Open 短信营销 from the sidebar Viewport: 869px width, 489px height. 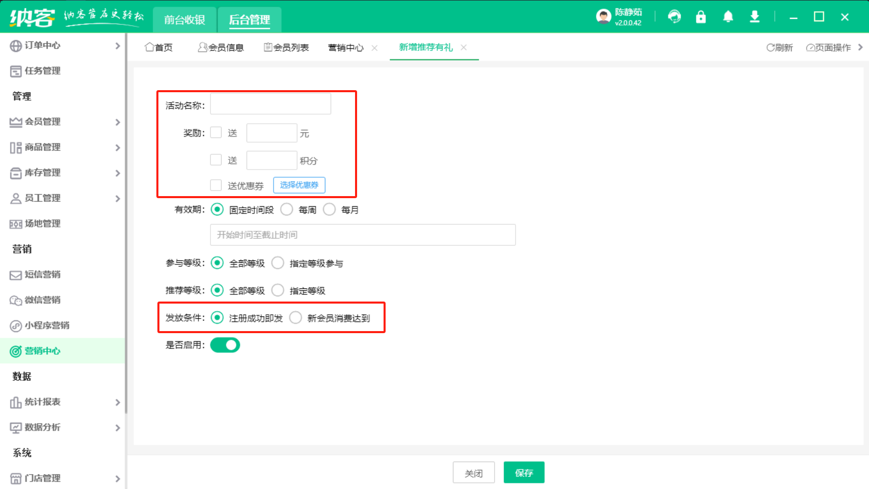point(42,275)
